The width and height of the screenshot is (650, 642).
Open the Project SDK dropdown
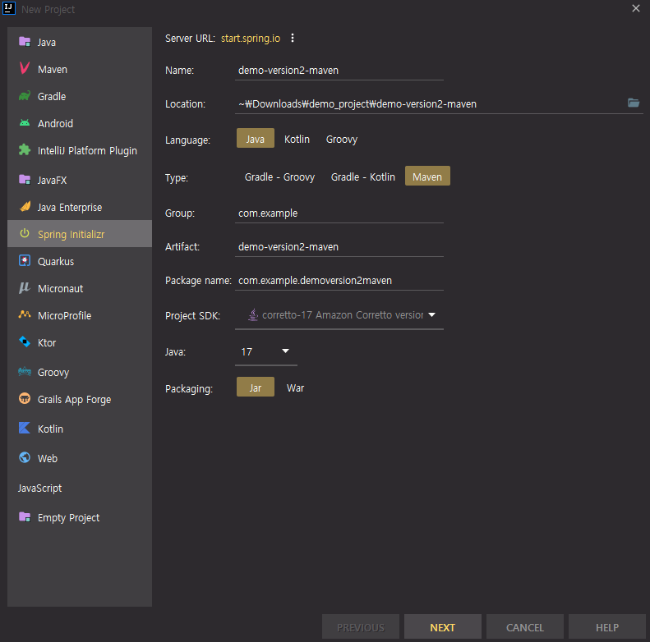pos(339,315)
